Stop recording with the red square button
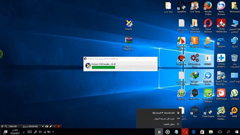Screen dimensions: 240x135 58,127
